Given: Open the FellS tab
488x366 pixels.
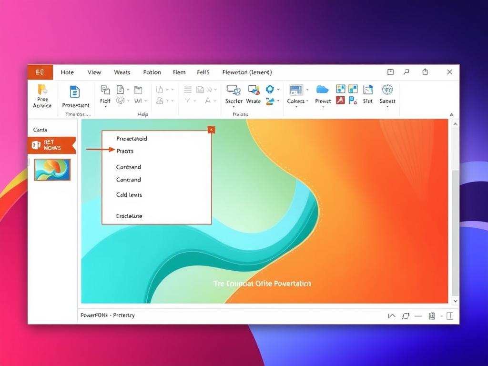Looking at the screenshot, I should 203,72.
